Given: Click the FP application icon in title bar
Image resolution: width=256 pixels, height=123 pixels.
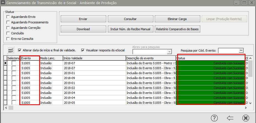Looking at the screenshot, I should [x=3, y=3].
